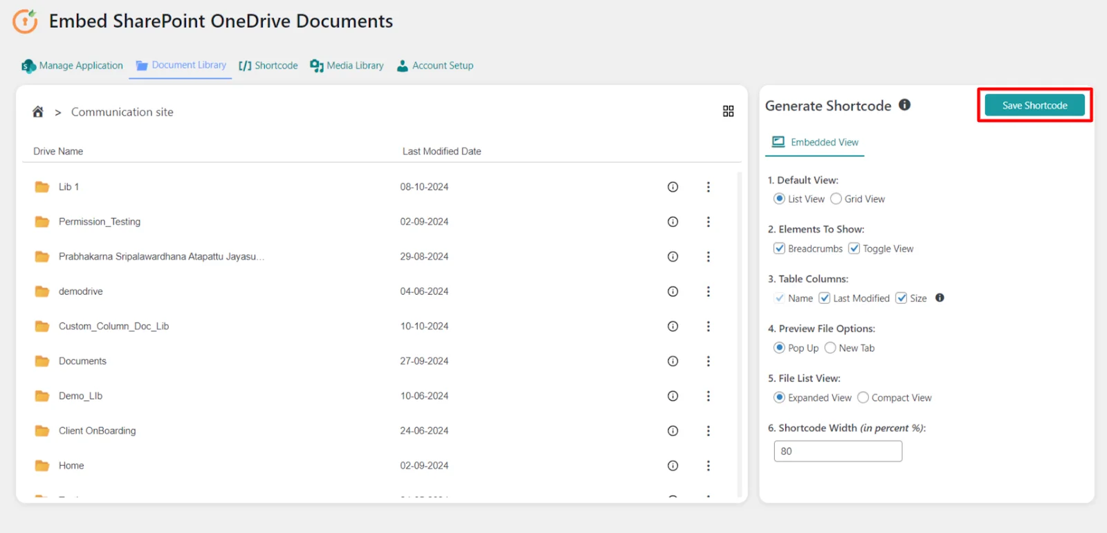Select Grid View default option
Image resolution: width=1107 pixels, height=533 pixels.
pos(836,199)
